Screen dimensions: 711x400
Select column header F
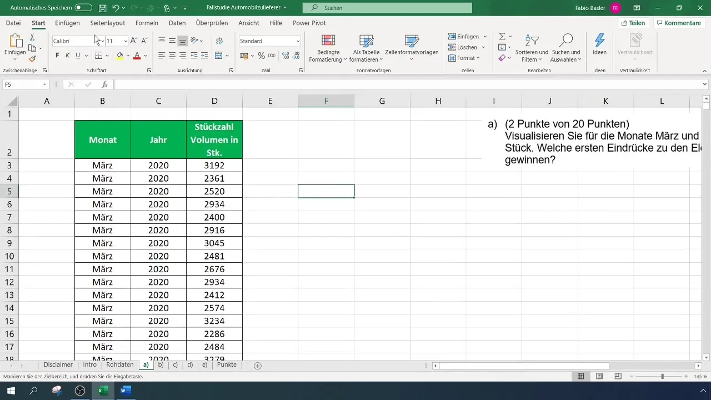click(326, 101)
